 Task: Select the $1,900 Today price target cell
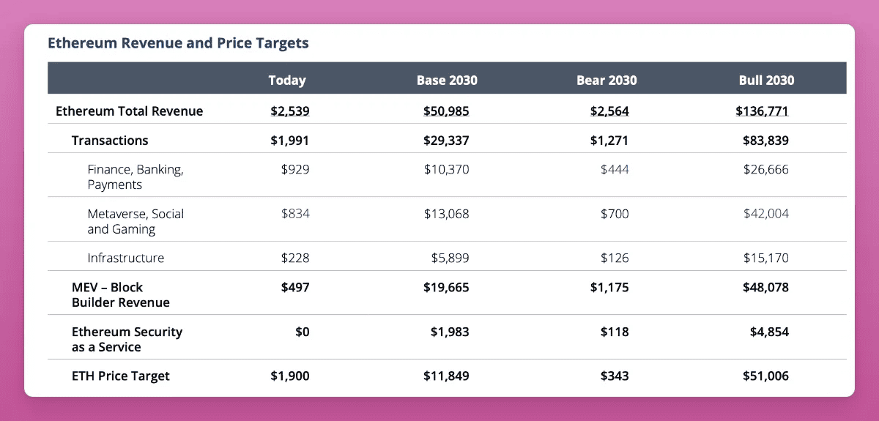[290, 376]
